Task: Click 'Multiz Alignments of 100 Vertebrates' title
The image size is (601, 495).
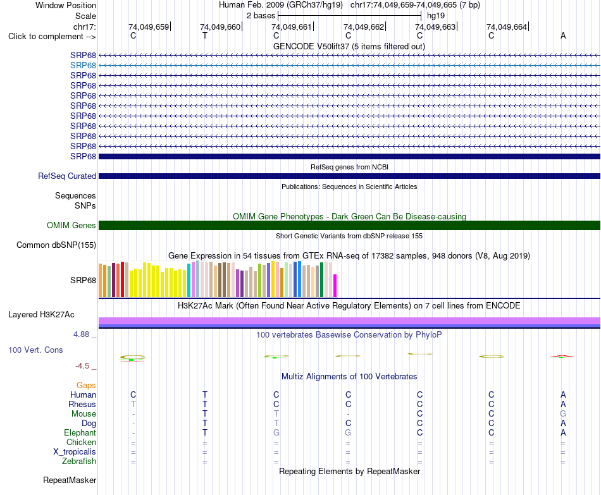Action: [349, 377]
